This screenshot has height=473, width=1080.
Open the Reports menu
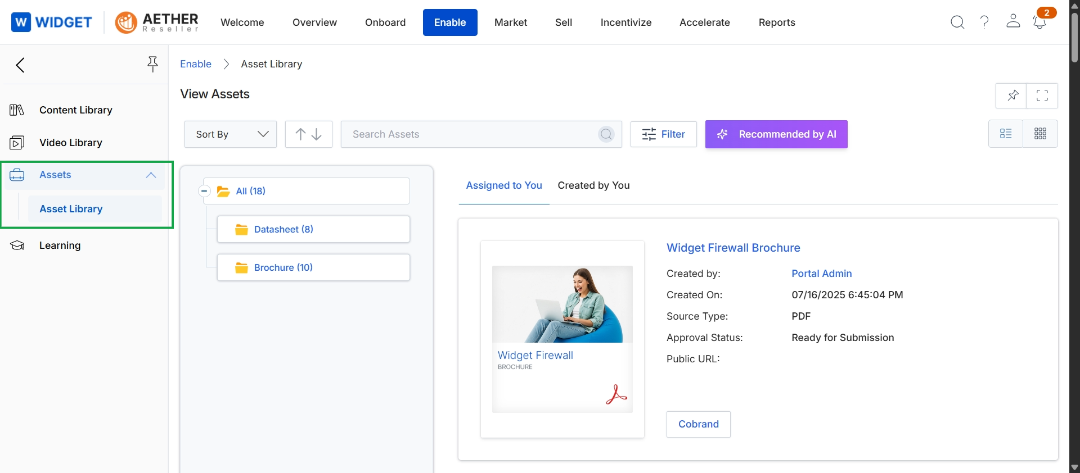pos(777,22)
